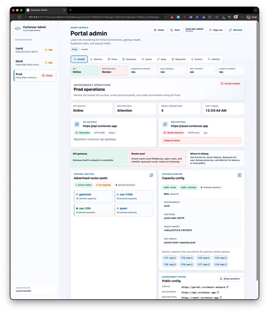Reload the page with browser refresh icon
The image size is (269, 313).
point(19,17)
